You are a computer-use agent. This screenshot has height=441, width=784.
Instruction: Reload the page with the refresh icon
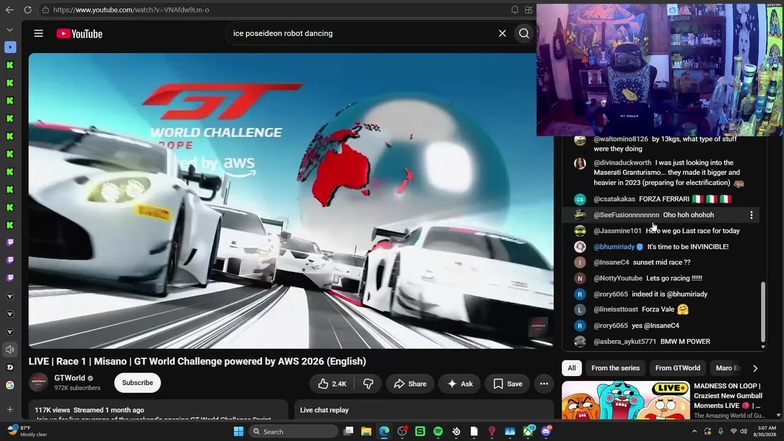pos(28,10)
